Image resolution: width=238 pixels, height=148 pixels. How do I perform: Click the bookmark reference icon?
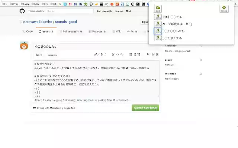pyautogui.click(x=157, y=54)
